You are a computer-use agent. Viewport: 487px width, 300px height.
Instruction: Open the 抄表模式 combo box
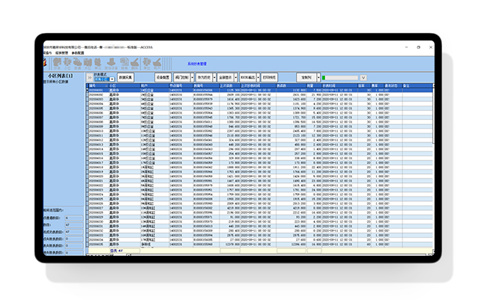[104, 79]
